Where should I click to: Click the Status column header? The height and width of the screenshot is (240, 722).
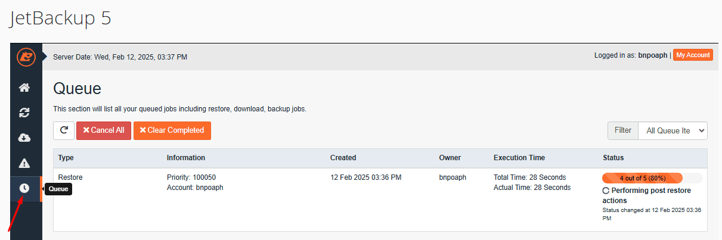[x=613, y=158]
